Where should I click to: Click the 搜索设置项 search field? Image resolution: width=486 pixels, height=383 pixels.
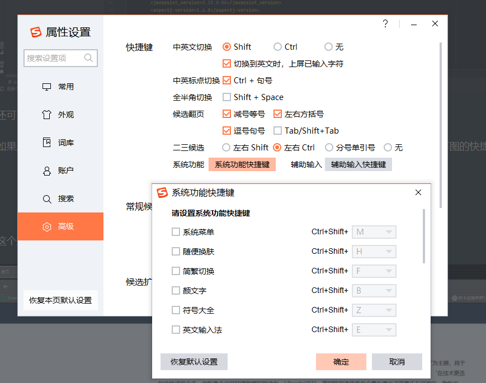click(60, 58)
